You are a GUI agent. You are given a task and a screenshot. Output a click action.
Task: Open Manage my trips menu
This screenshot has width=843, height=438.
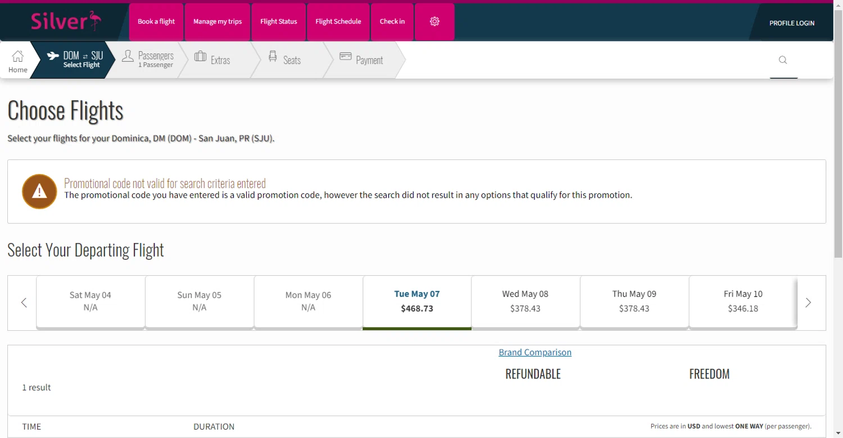click(x=217, y=21)
